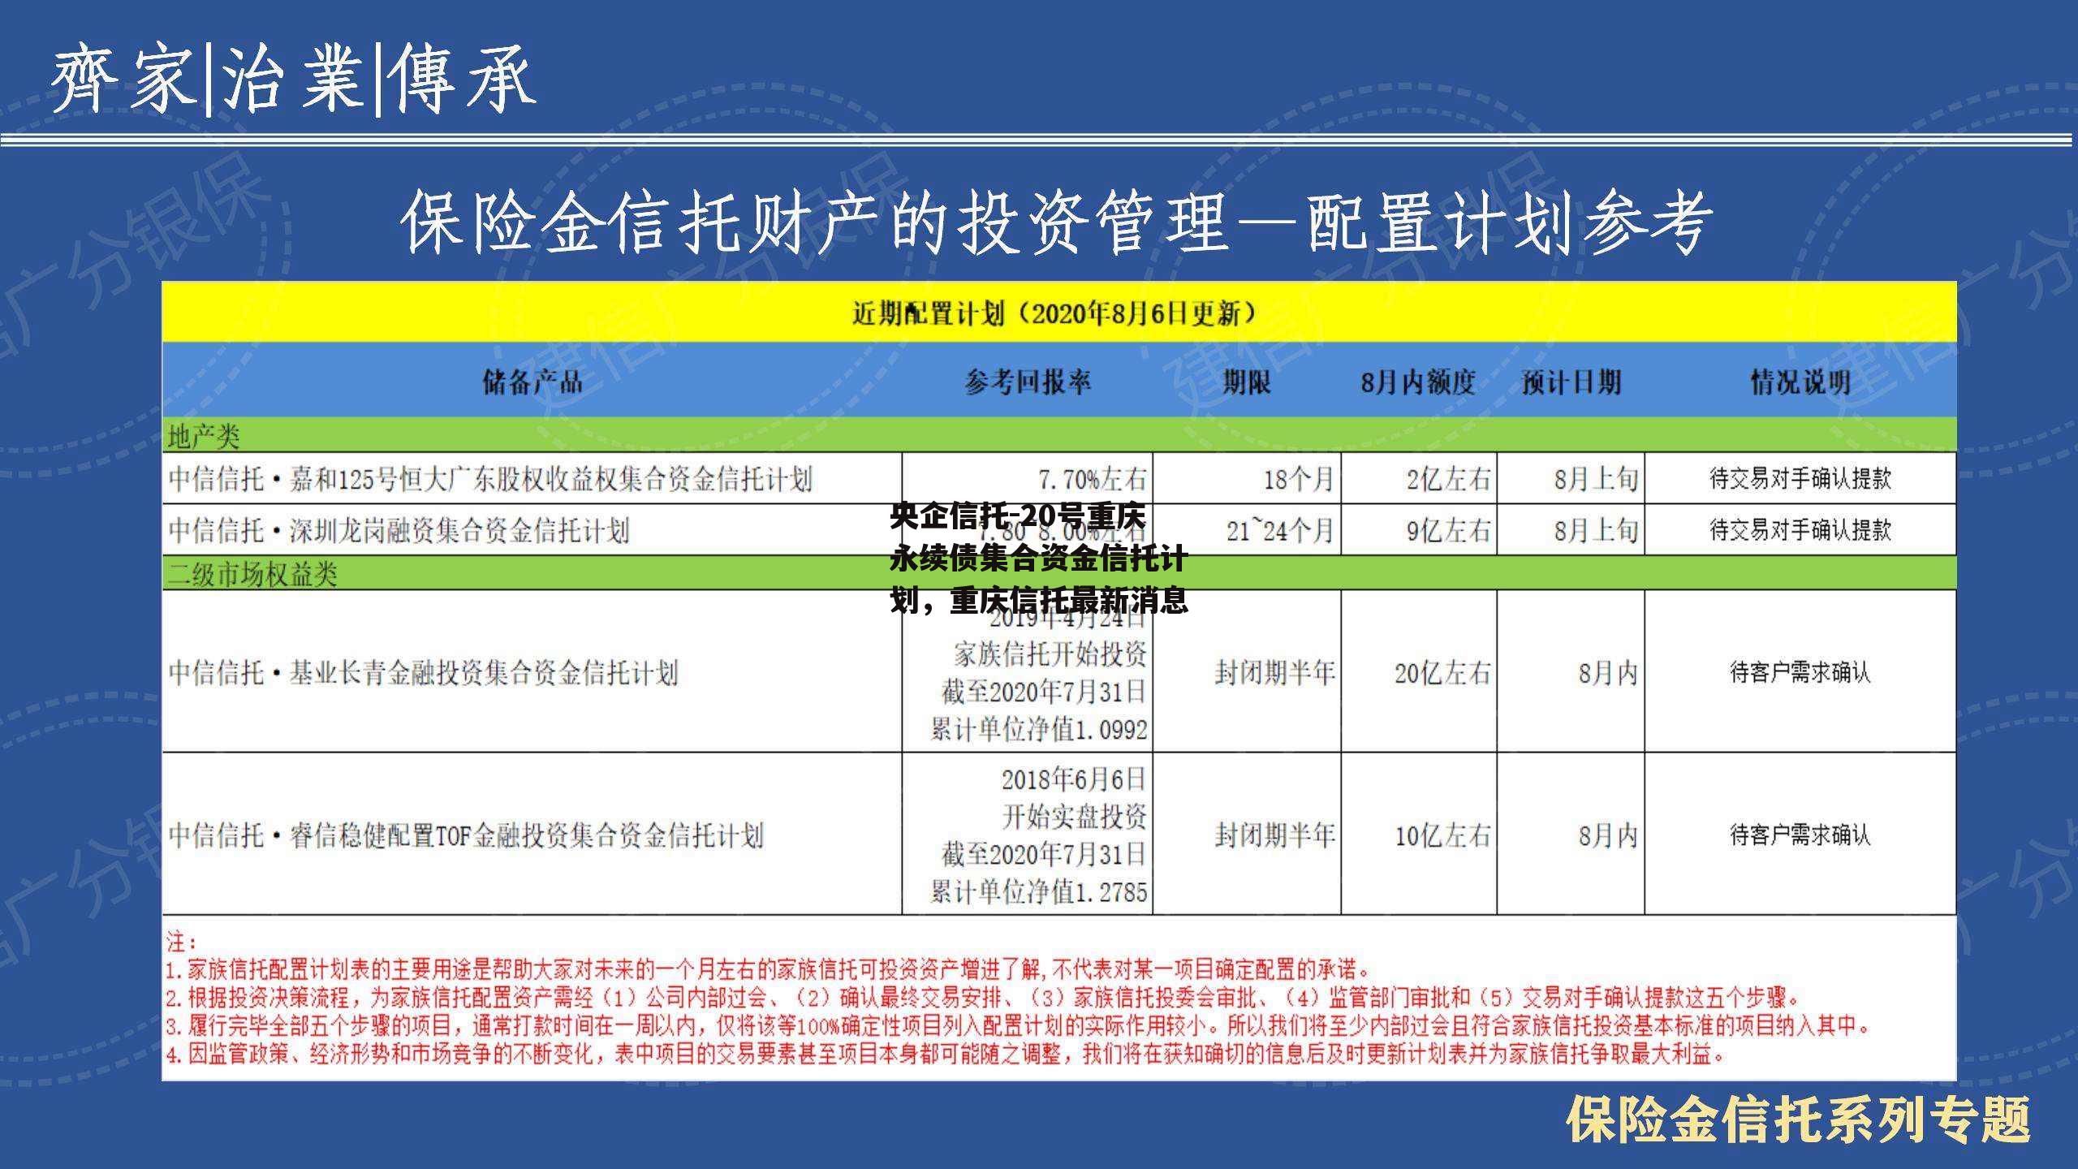Click note 1 about 家族信托配置计划表的主要用途
The image size is (2078, 1169).
tap(769, 969)
